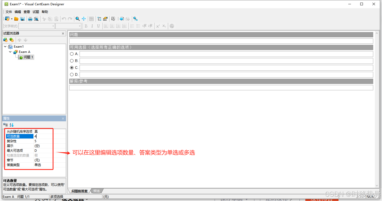Click the Insert image toolbar icon
382x201 pixels.
(x=92, y=19)
